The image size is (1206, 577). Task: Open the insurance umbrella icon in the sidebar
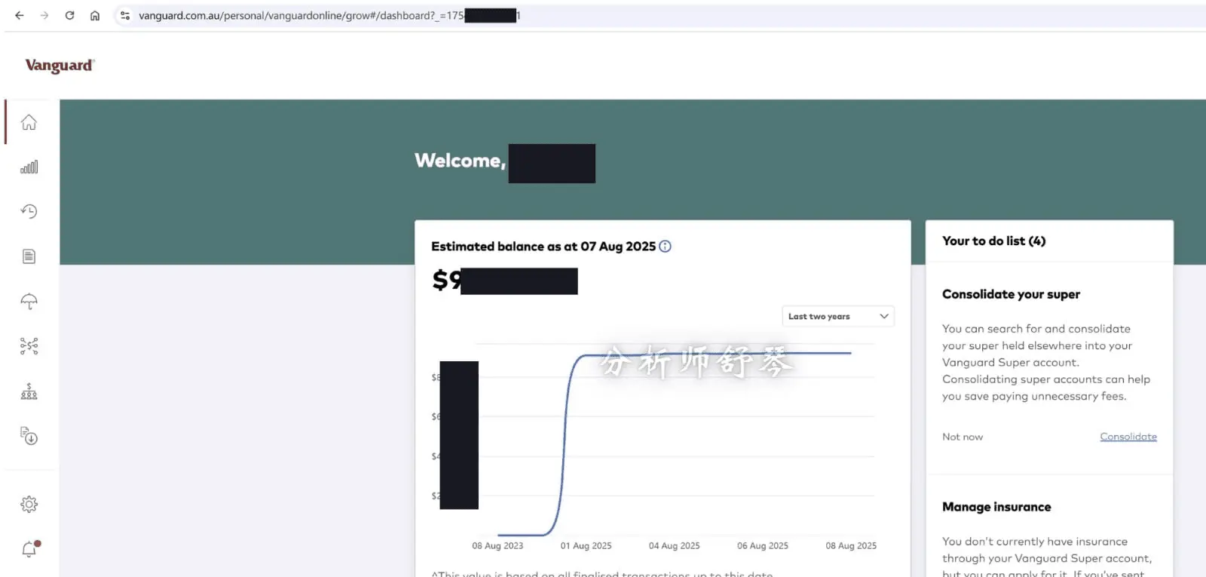tap(29, 301)
